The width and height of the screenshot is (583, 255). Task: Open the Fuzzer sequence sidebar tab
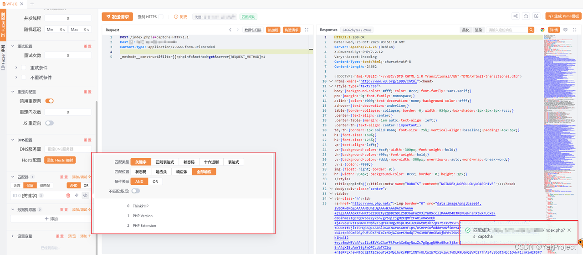coord(3,57)
